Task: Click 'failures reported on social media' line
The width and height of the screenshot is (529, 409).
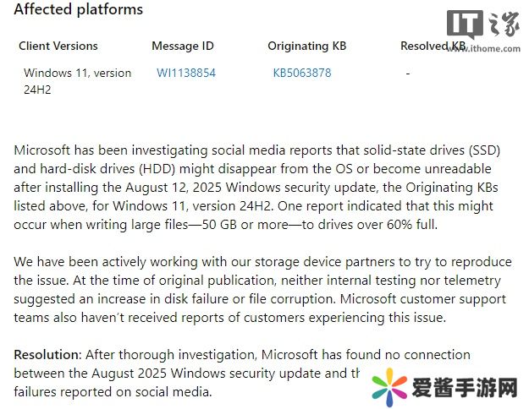Action: tap(112, 391)
